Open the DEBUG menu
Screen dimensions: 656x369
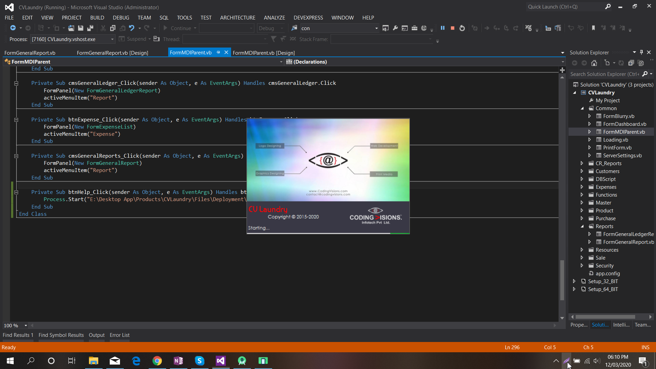pyautogui.click(x=121, y=17)
